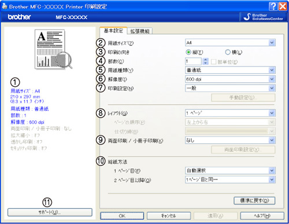The height and width of the screenshot is (224, 289).
Task: Click the MFC-XXXXX model name in header
Action: click(x=72, y=17)
